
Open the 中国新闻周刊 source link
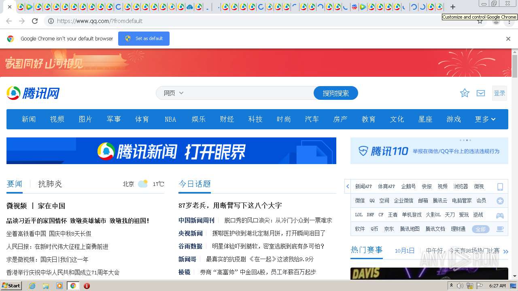pyautogui.click(x=197, y=220)
